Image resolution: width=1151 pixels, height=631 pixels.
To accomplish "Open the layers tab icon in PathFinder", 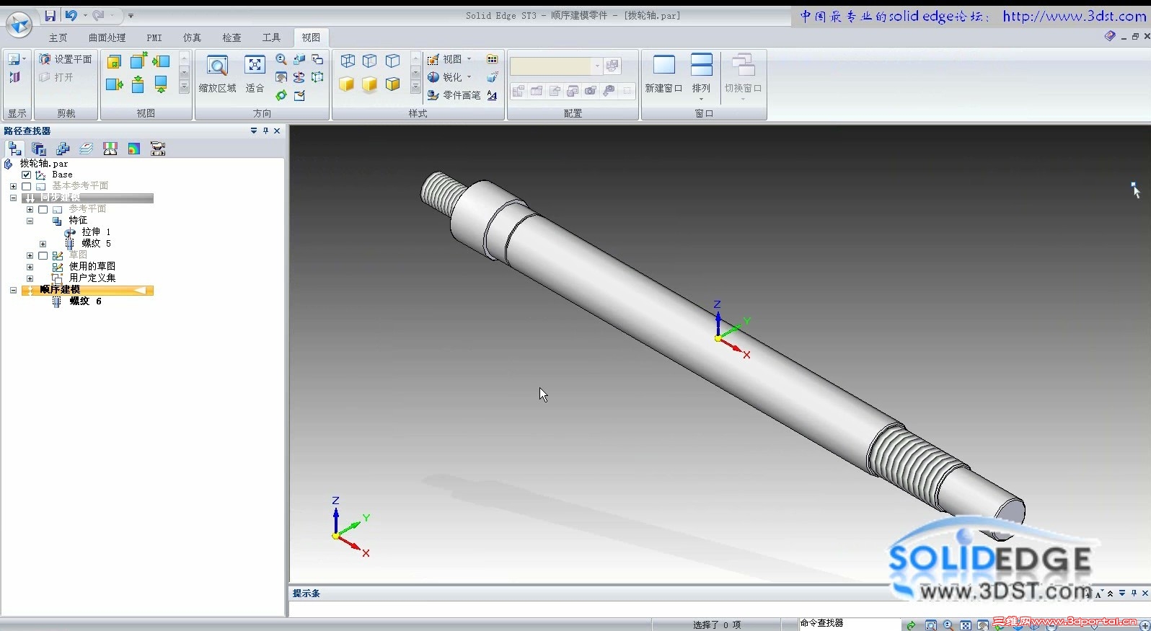I will (x=87, y=149).
